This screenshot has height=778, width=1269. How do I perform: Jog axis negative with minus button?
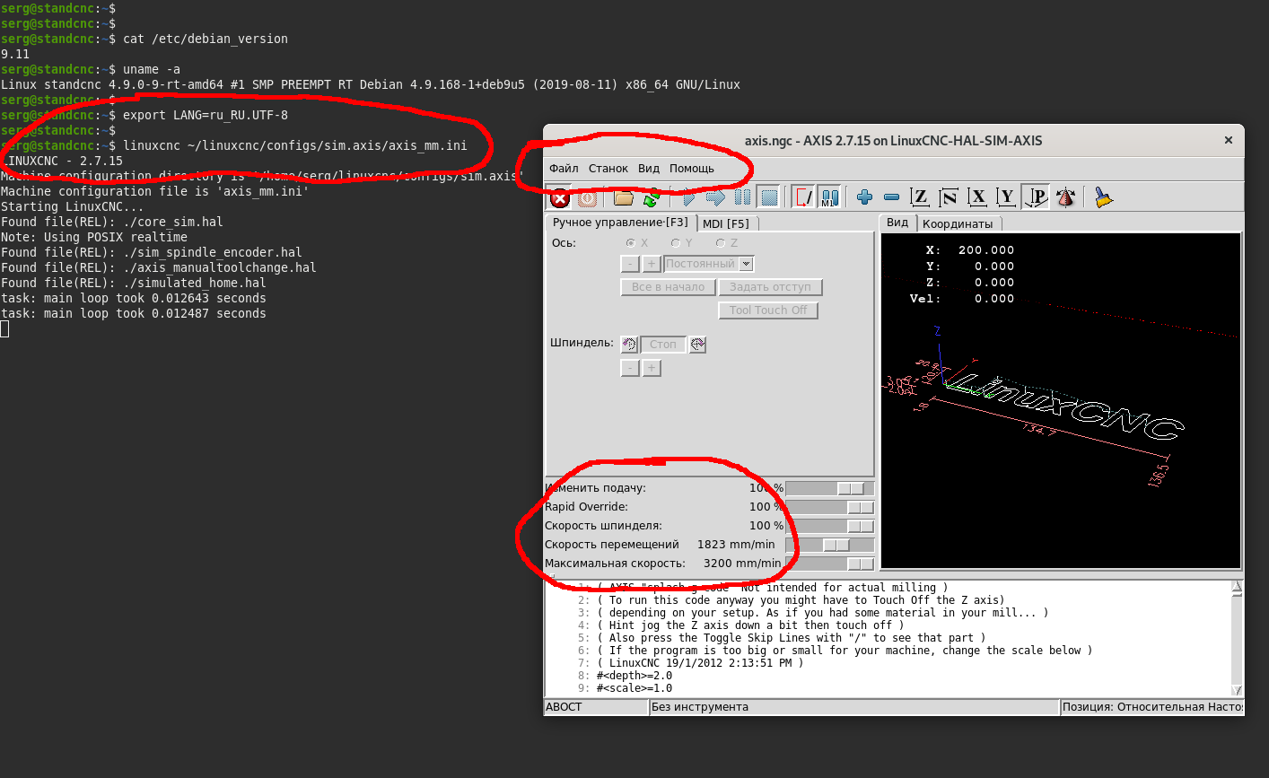pos(630,264)
